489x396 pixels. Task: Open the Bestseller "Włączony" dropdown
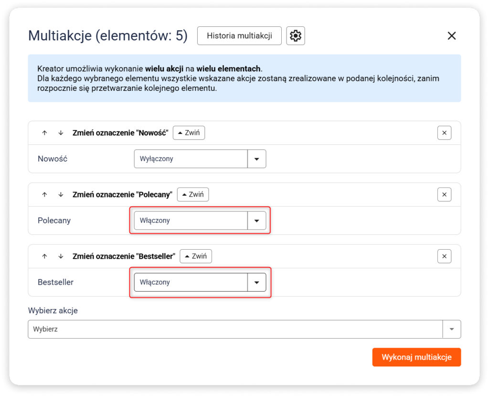(200, 282)
